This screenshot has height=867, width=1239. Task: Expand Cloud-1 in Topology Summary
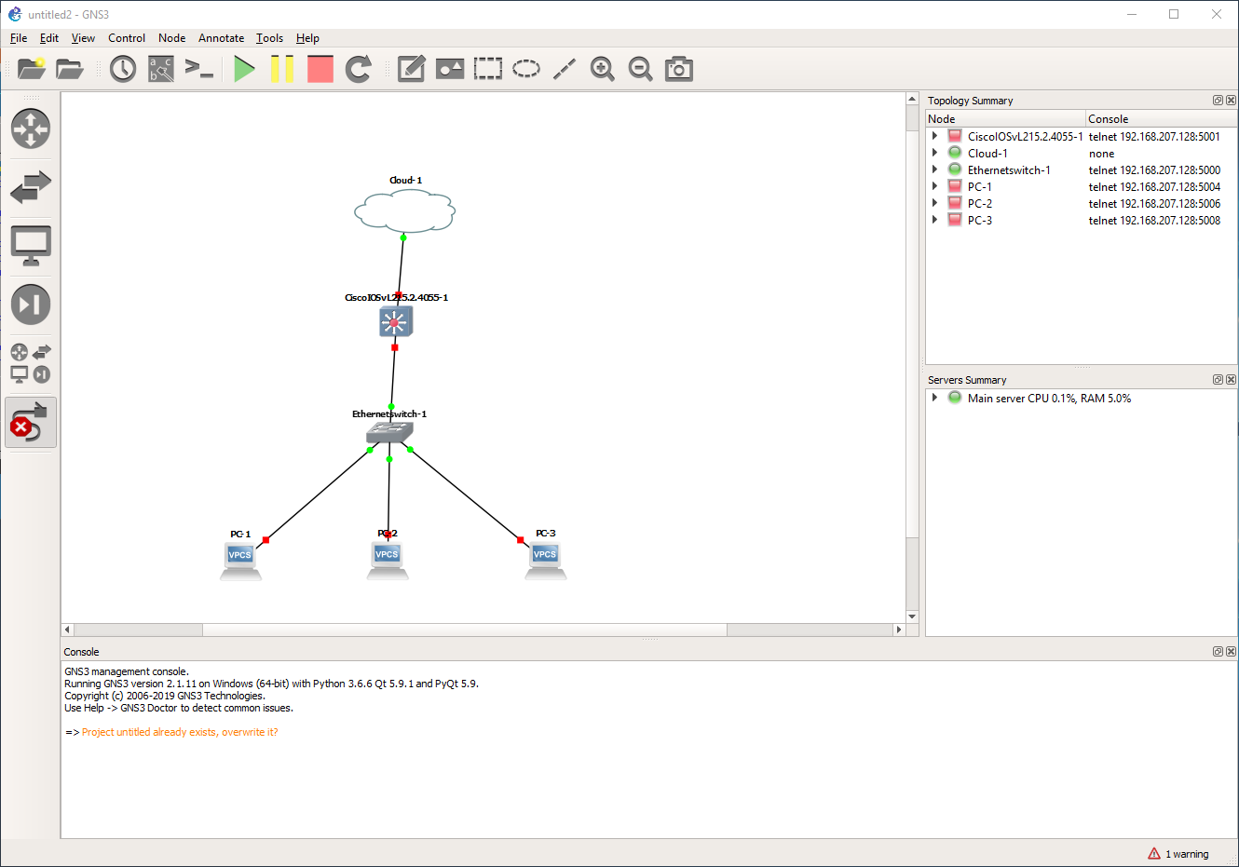(x=934, y=153)
